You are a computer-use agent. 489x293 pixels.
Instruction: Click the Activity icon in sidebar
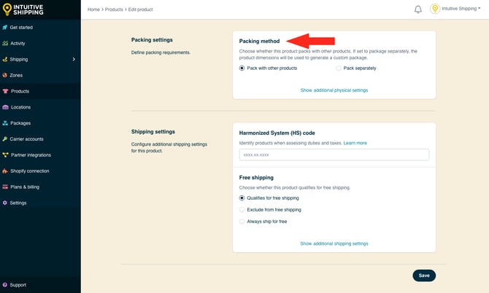5,43
